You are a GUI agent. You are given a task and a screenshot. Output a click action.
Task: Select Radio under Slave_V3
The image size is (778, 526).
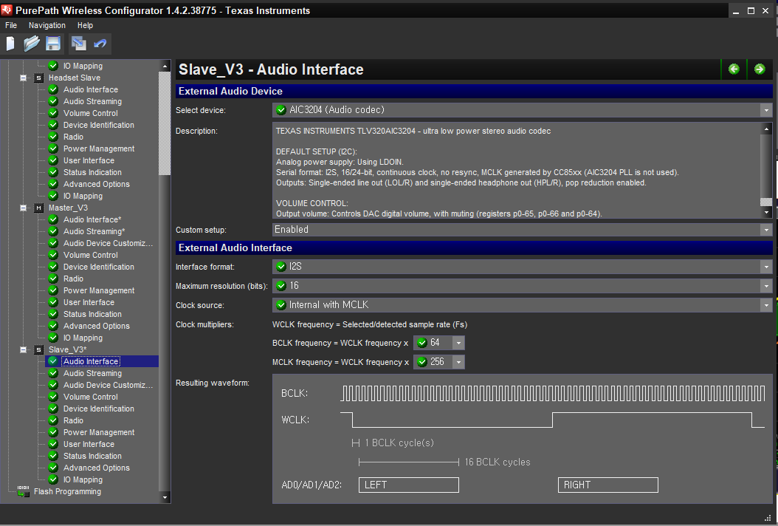(73, 420)
